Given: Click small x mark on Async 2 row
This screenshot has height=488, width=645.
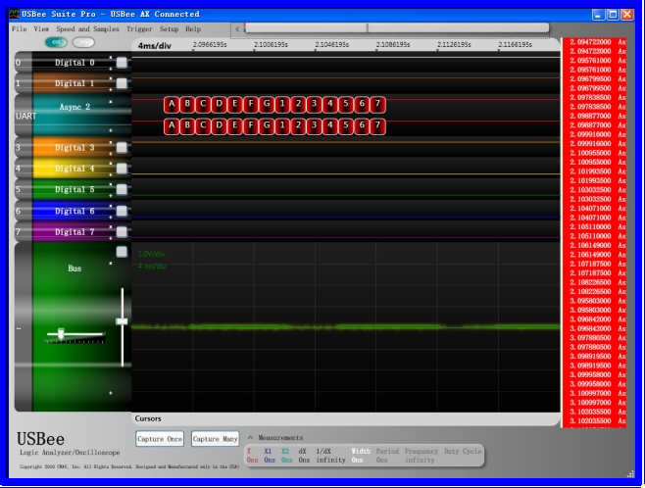Looking at the screenshot, I should click(x=111, y=102).
